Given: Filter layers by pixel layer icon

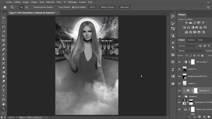Looking at the screenshot, I should pyautogui.click(x=200, y=46).
